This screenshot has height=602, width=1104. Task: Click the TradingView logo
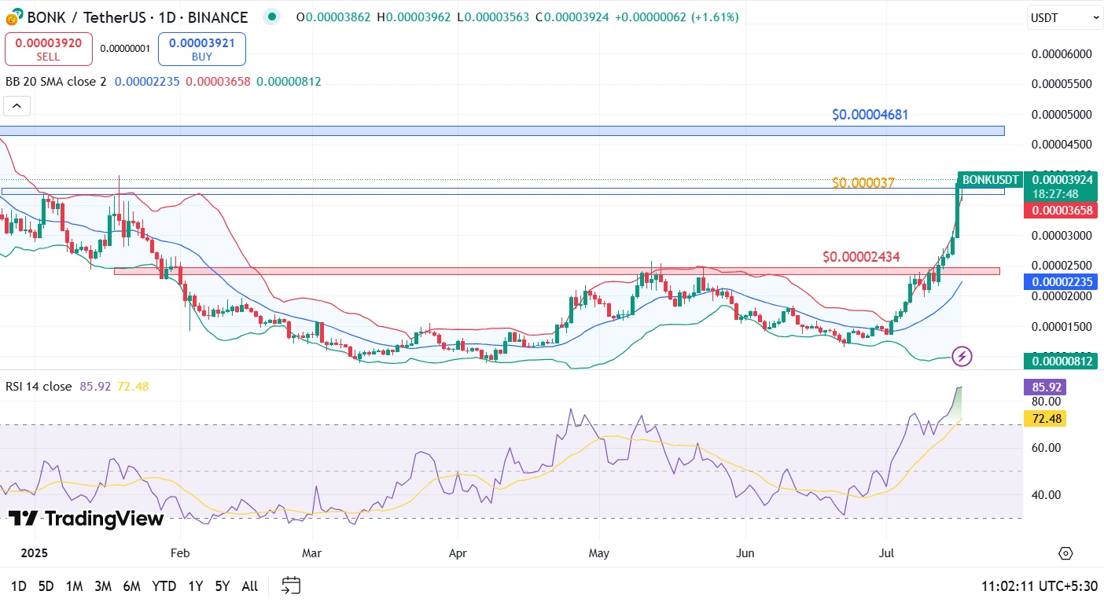(86, 519)
